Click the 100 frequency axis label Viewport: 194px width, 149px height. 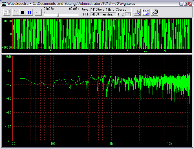tap(53, 144)
